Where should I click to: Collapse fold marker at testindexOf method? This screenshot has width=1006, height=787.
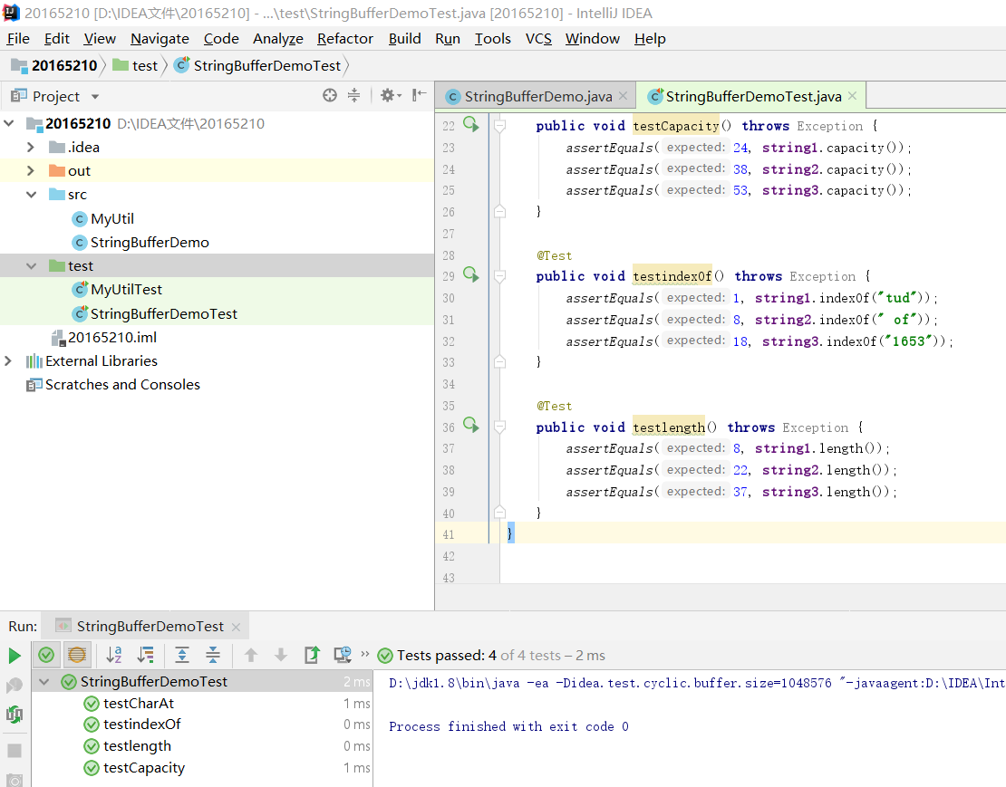[x=499, y=276]
